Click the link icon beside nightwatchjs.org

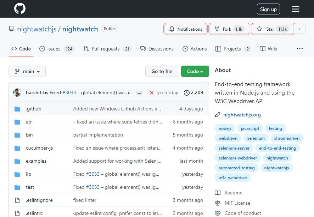[218, 115]
